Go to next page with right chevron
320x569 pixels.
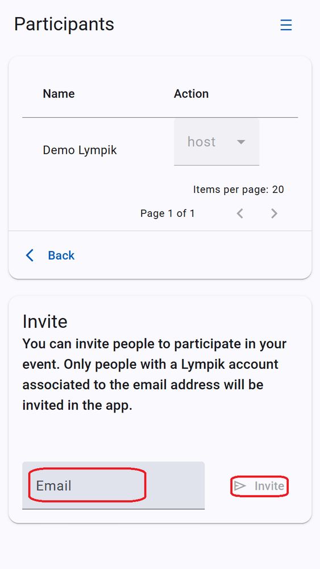(x=275, y=213)
